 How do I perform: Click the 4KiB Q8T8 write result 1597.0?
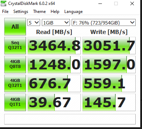tap(109, 64)
